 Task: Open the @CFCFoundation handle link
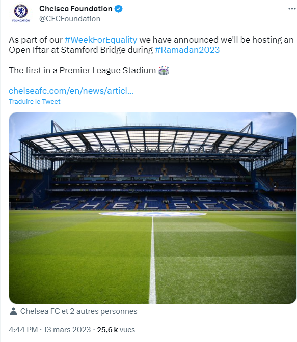point(70,19)
